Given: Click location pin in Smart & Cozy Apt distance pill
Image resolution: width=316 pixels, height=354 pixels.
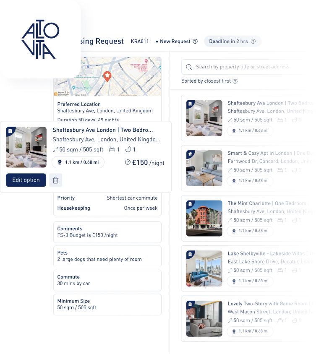Looking at the screenshot, I should point(234,181).
